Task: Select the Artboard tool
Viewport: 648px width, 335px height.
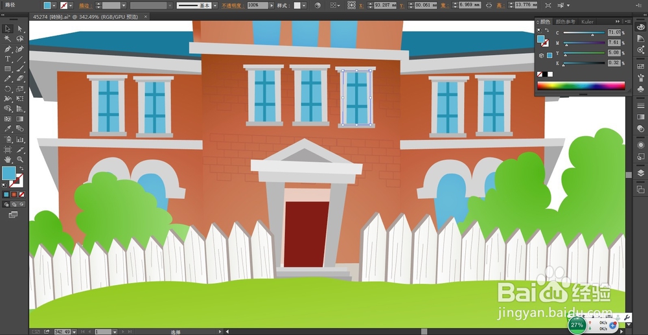Action: (7, 149)
